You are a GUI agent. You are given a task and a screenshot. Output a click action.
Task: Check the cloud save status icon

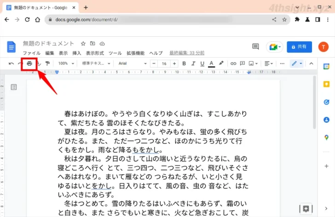(x=102, y=44)
